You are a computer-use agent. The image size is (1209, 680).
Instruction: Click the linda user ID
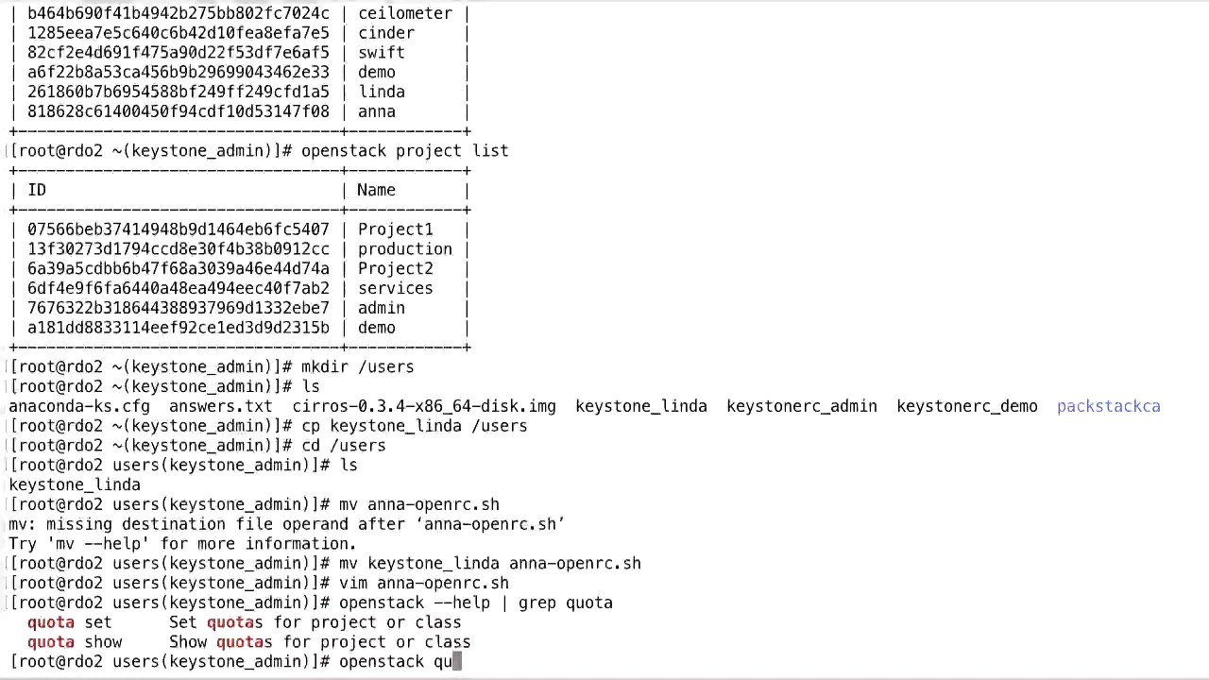pos(178,93)
